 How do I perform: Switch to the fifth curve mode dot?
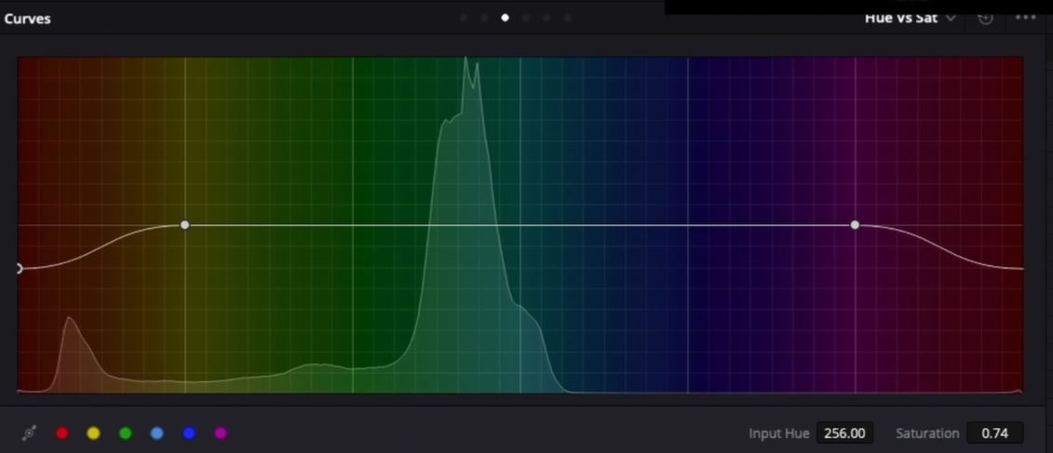coord(547,18)
